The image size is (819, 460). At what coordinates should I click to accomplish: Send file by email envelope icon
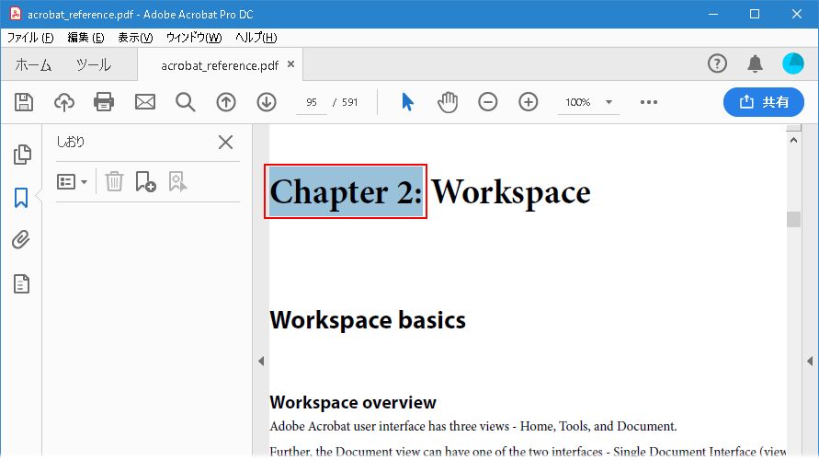point(144,102)
